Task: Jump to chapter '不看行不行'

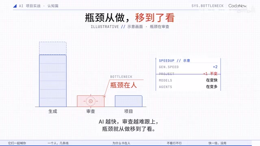Action: (x=174, y=143)
